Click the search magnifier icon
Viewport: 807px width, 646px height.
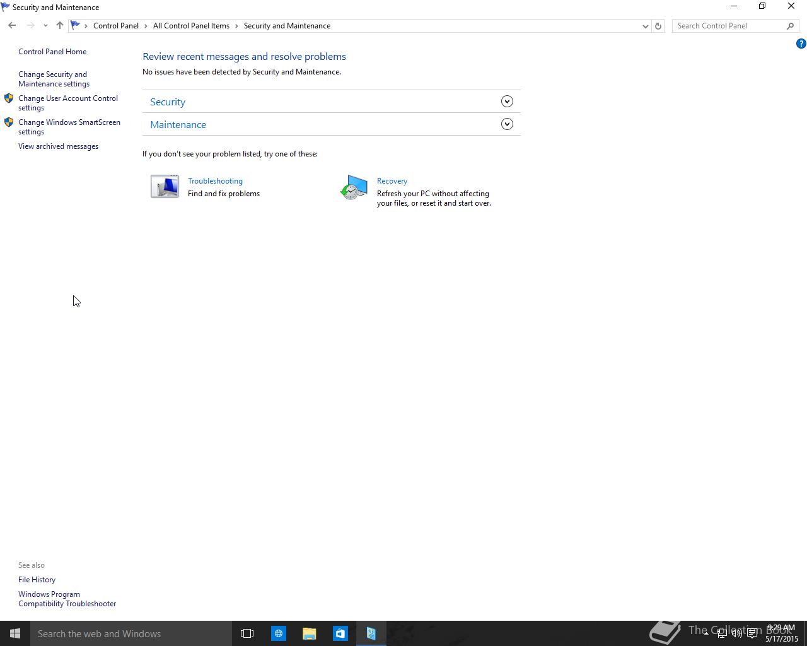click(790, 26)
